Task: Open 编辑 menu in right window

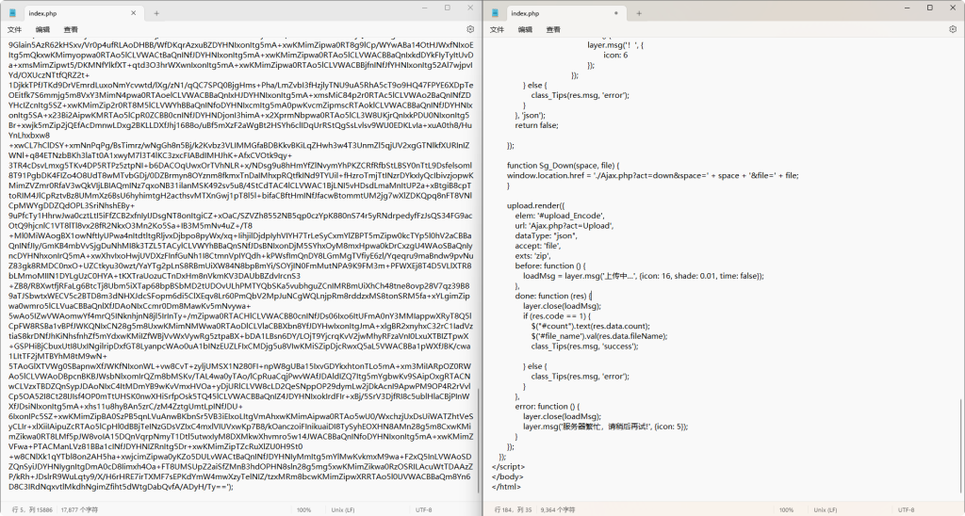Action: (525, 29)
